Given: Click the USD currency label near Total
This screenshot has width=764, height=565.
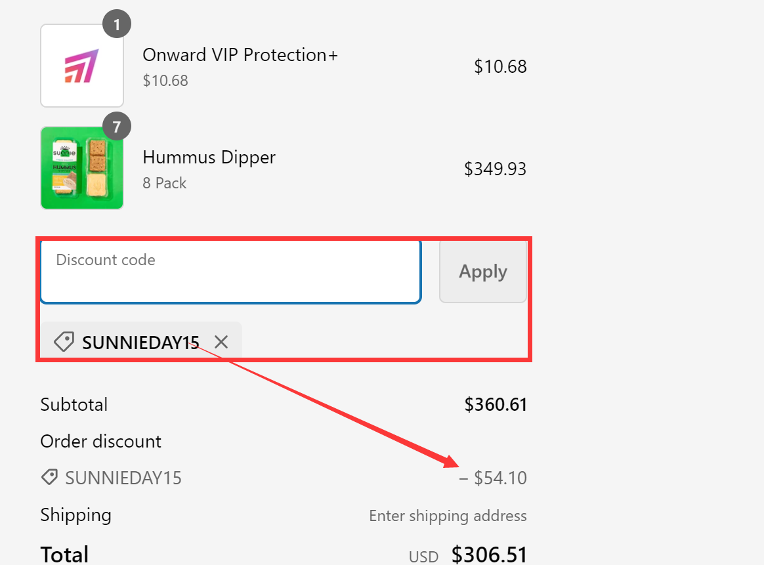Looking at the screenshot, I should pos(423,556).
